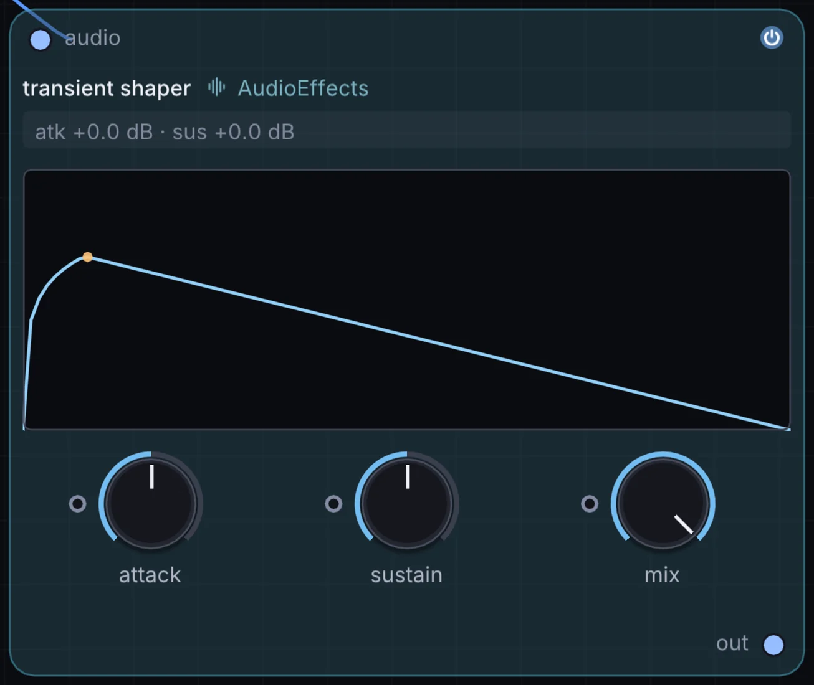
Task: Click the audio input port
Action: click(41, 40)
